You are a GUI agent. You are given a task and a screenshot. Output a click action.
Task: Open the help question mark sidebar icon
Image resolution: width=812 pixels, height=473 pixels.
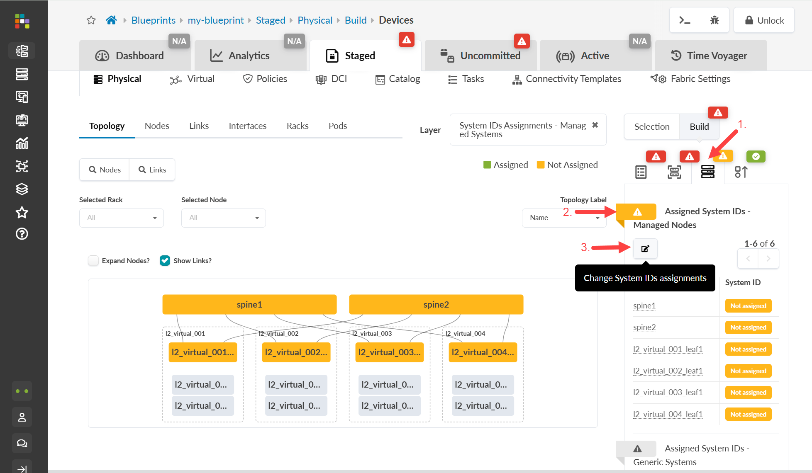22,234
